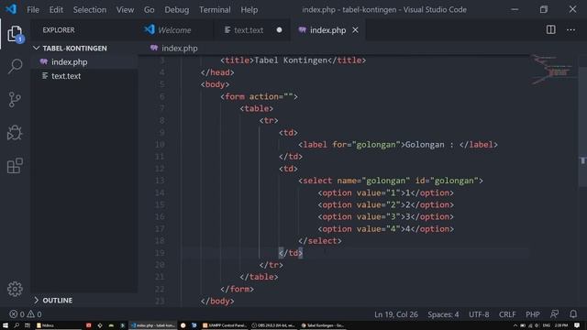Open the Source Control view

coord(15,100)
